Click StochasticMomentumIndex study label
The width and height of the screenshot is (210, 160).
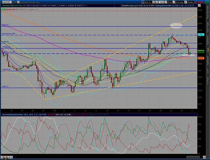(19, 115)
